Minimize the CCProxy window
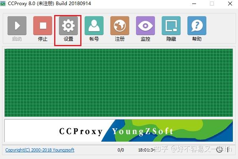Screen dimensions: 238x159 194,4
